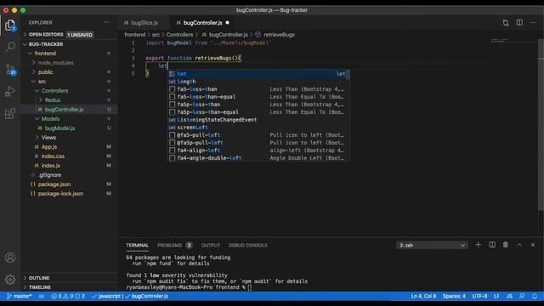Open the Extensions view
This screenshot has height=306, width=544.
coord(10,113)
